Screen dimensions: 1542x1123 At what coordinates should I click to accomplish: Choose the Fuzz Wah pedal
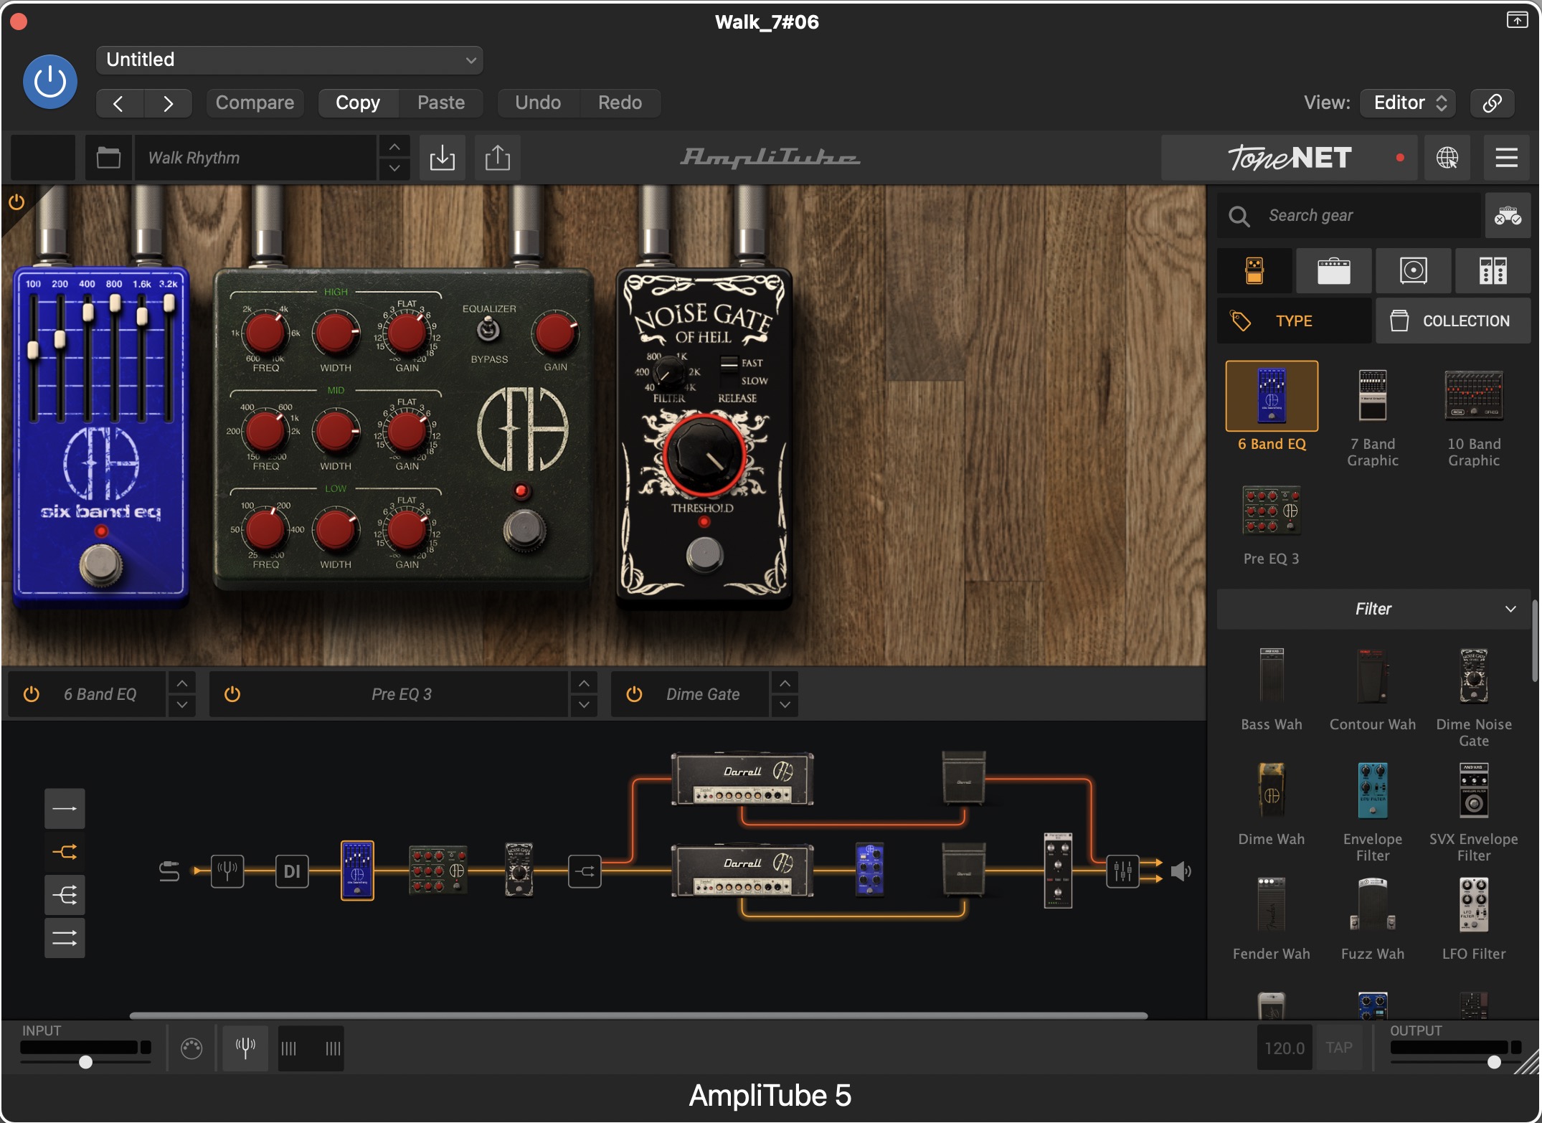coord(1373,905)
